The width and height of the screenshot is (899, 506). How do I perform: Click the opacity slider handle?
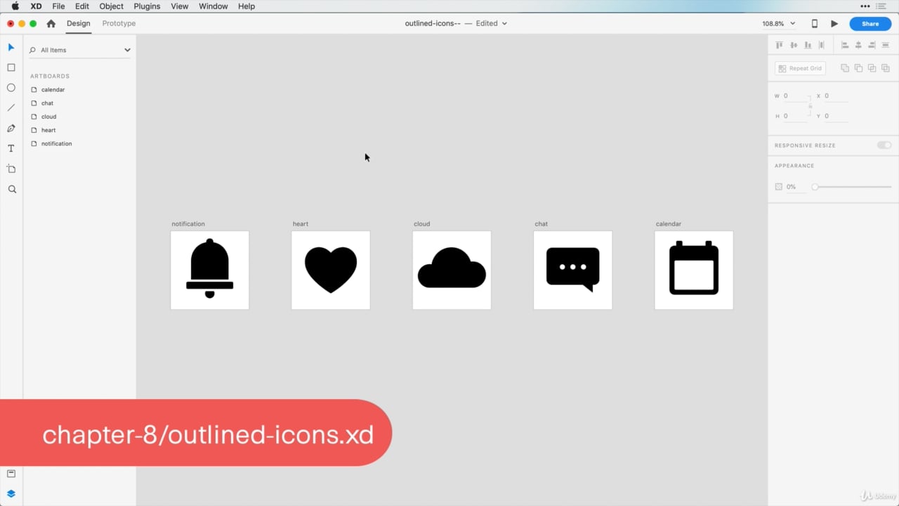815,187
